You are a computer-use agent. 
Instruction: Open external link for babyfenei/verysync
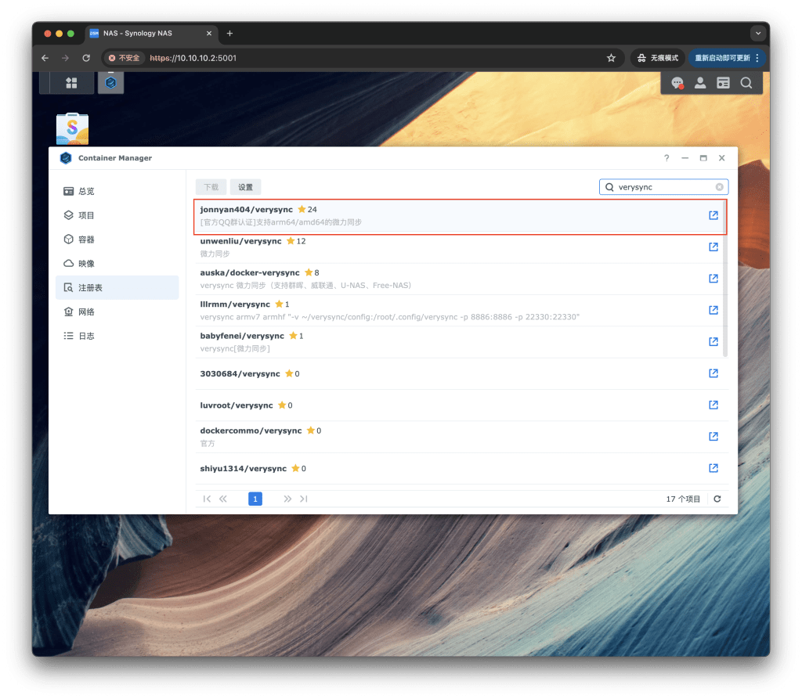point(713,341)
